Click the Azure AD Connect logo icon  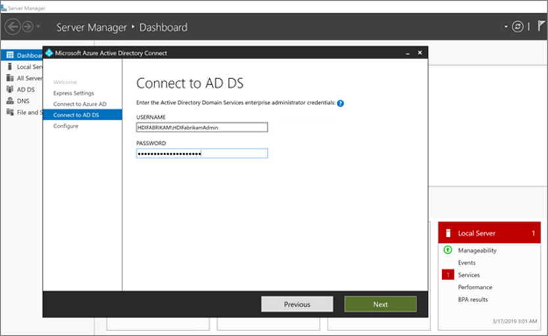(x=49, y=53)
